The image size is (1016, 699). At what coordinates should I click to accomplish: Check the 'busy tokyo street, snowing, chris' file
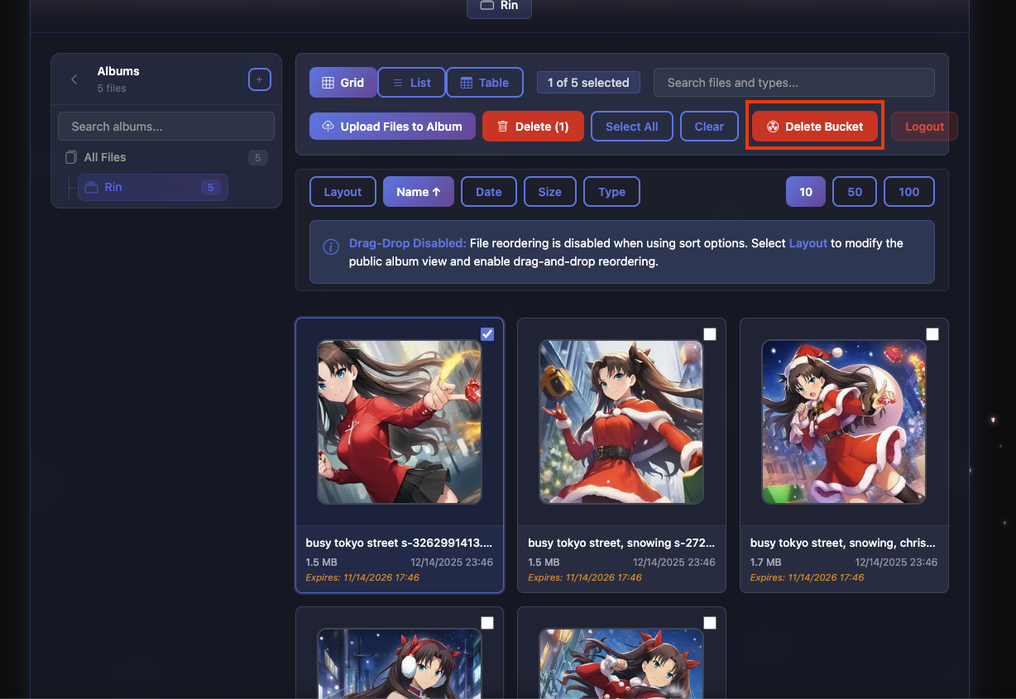[x=932, y=334]
